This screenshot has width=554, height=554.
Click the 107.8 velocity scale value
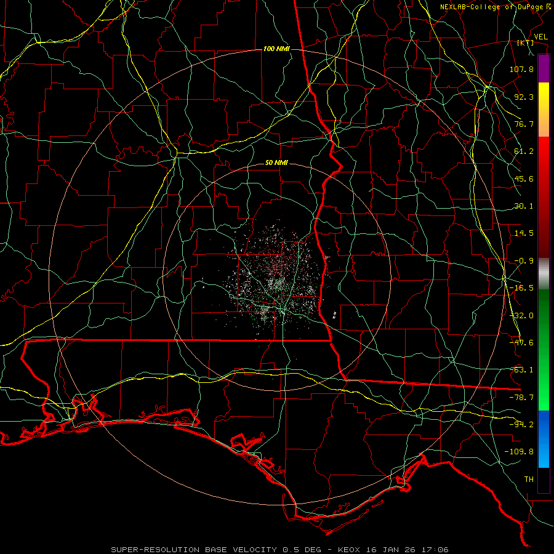pyautogui.click(x=521, y=69)
